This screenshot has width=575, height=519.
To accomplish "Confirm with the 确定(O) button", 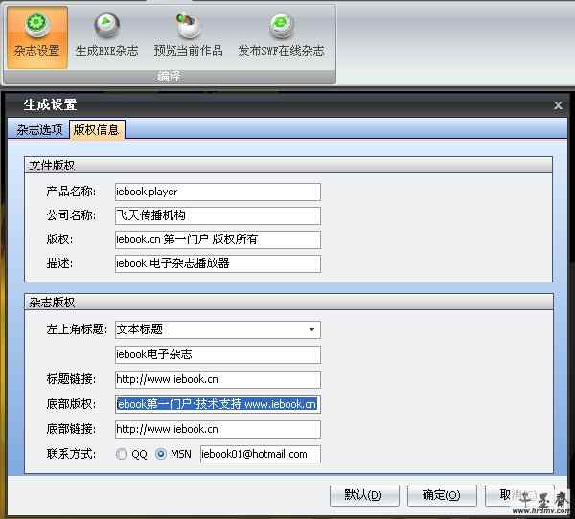I will click(x=442, y=495).
